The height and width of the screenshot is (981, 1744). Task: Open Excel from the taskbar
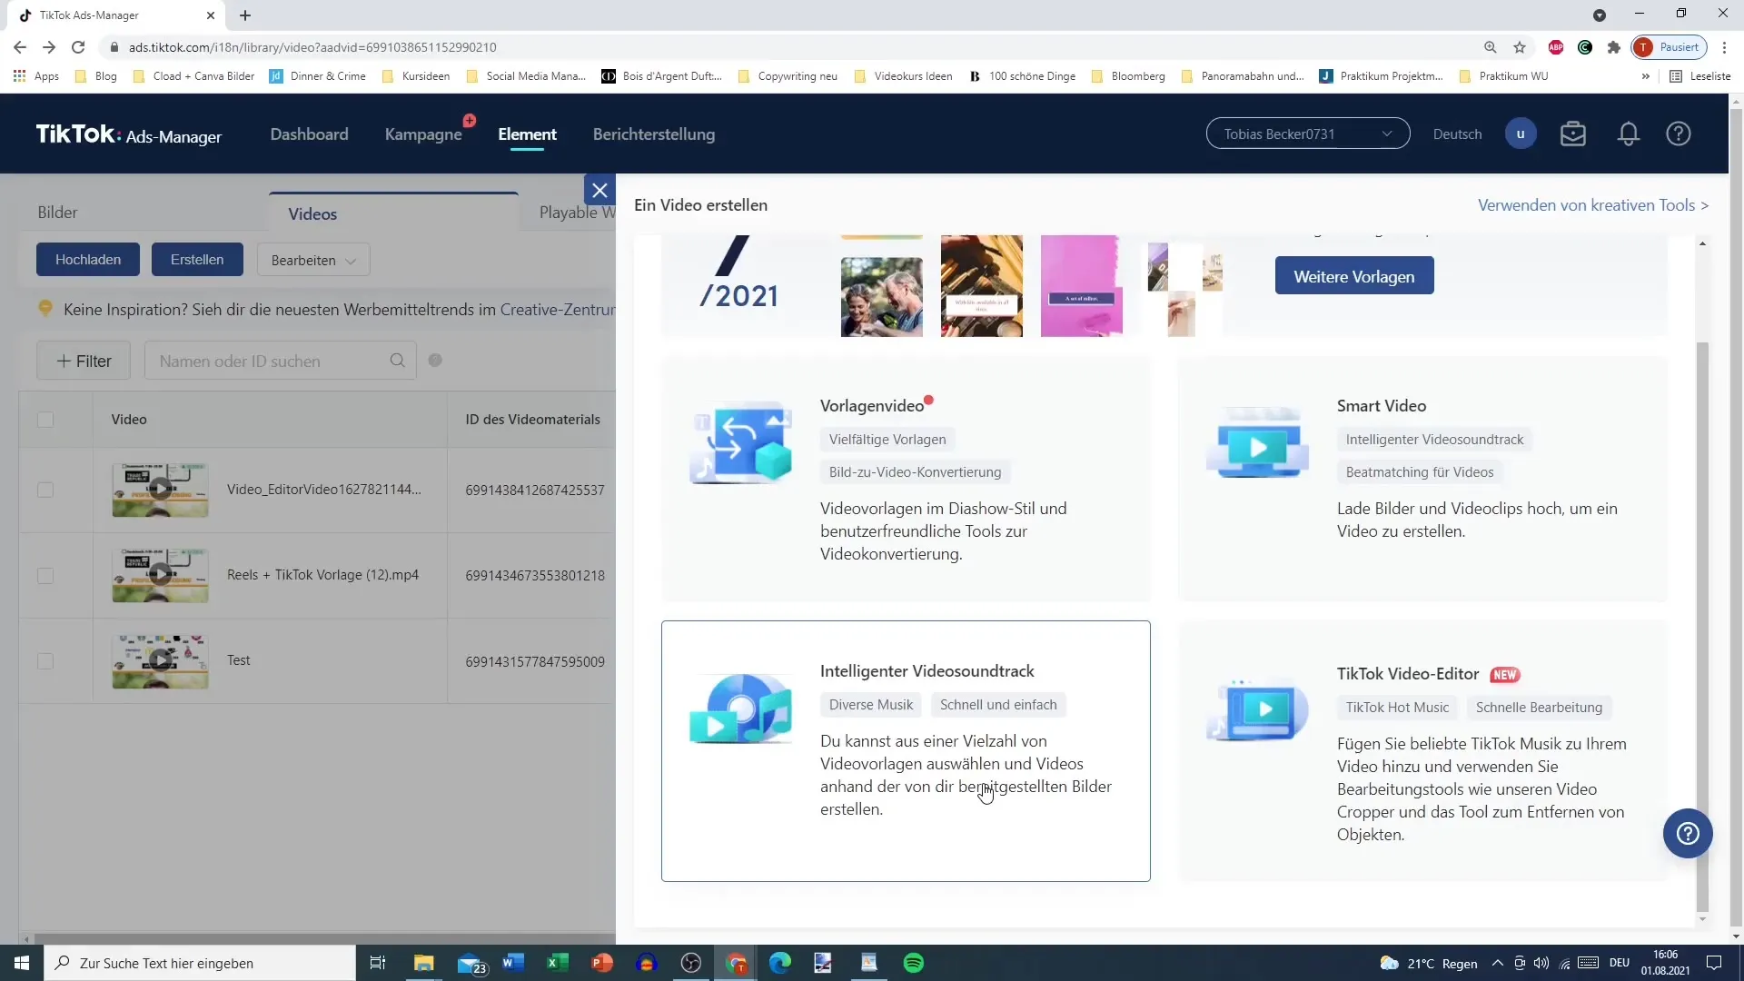click(558, 963)
